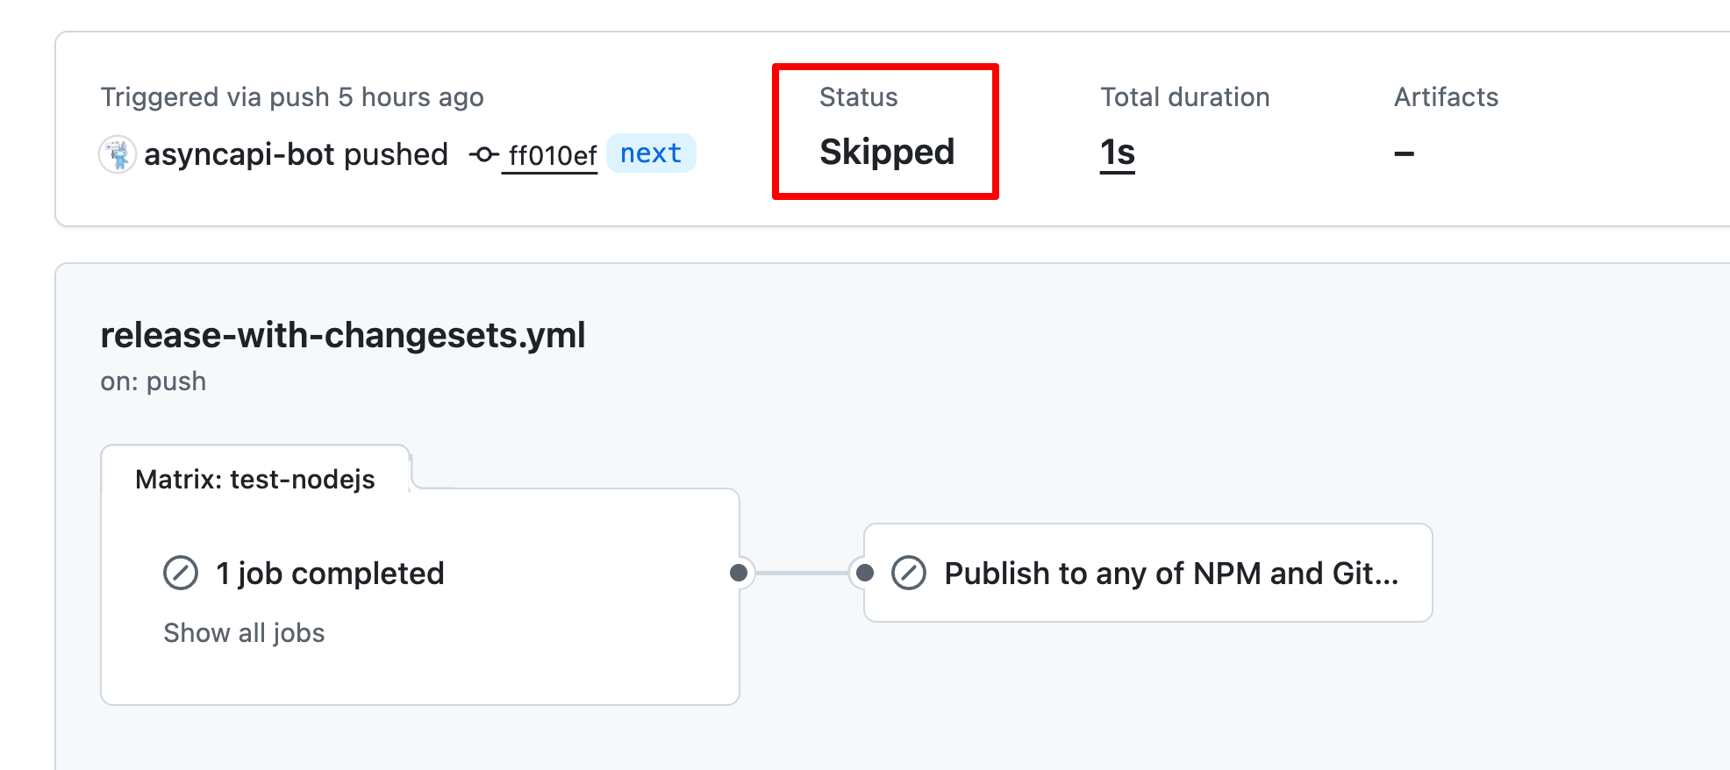The width and height of the screenshot is (1730, 770).
Task: Open commit ff010ef link
Action: tap(552, 155)
